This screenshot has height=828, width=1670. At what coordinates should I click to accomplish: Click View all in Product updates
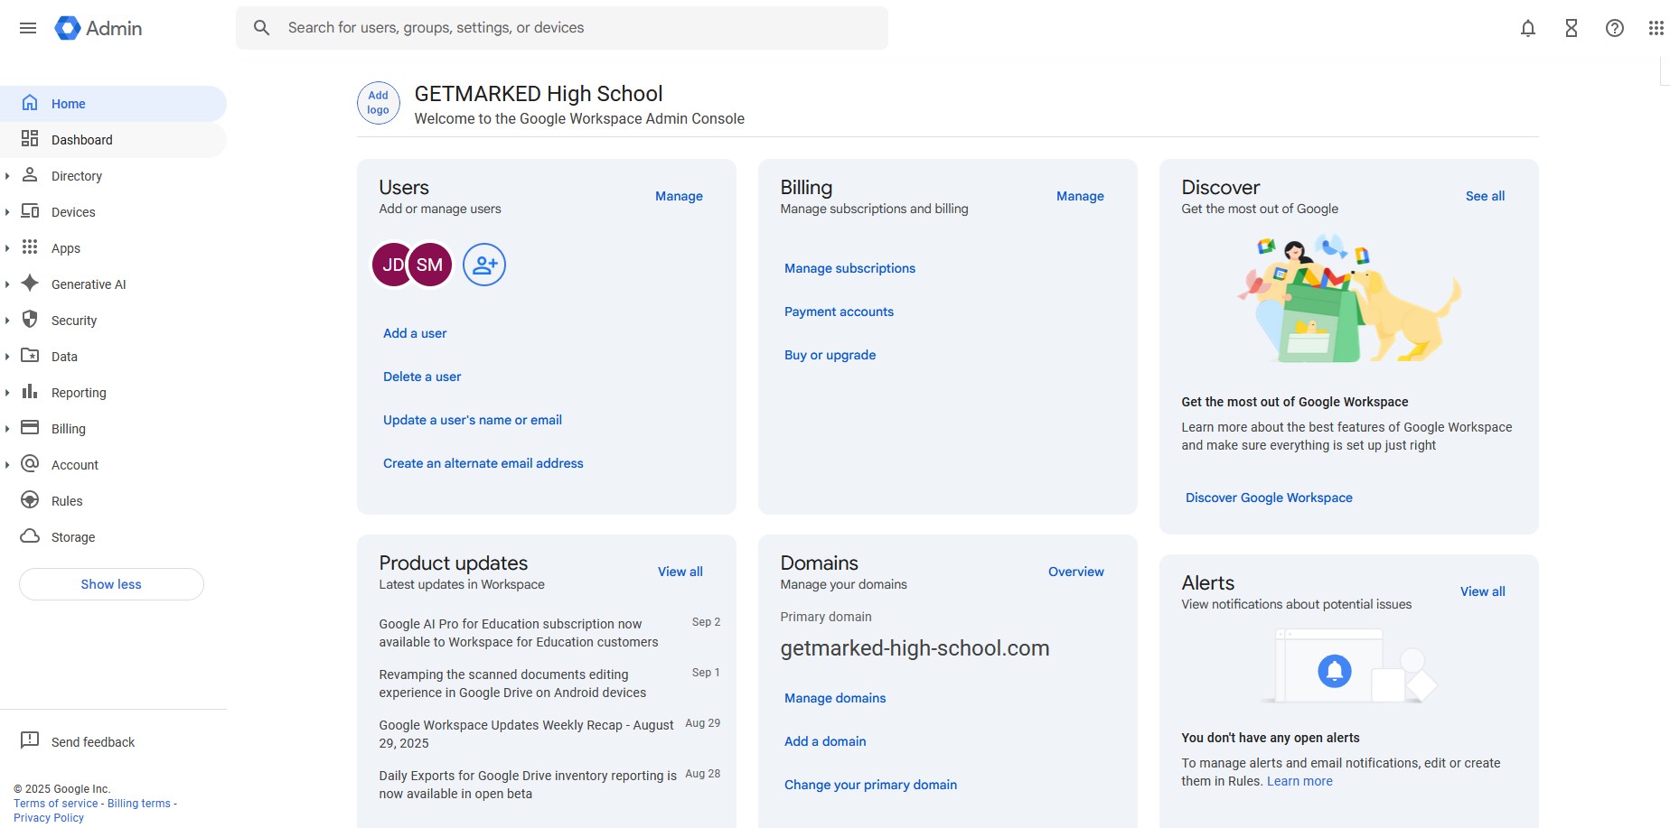click(680, 572)
